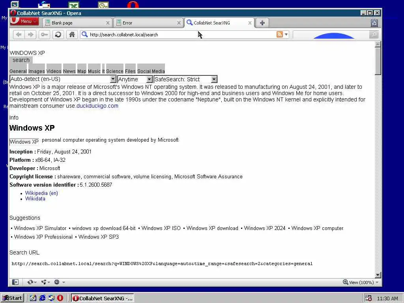The image size is (404, 303).
Task: Open the address bar dropdown arrow
Action: click(x=286, y=35)
